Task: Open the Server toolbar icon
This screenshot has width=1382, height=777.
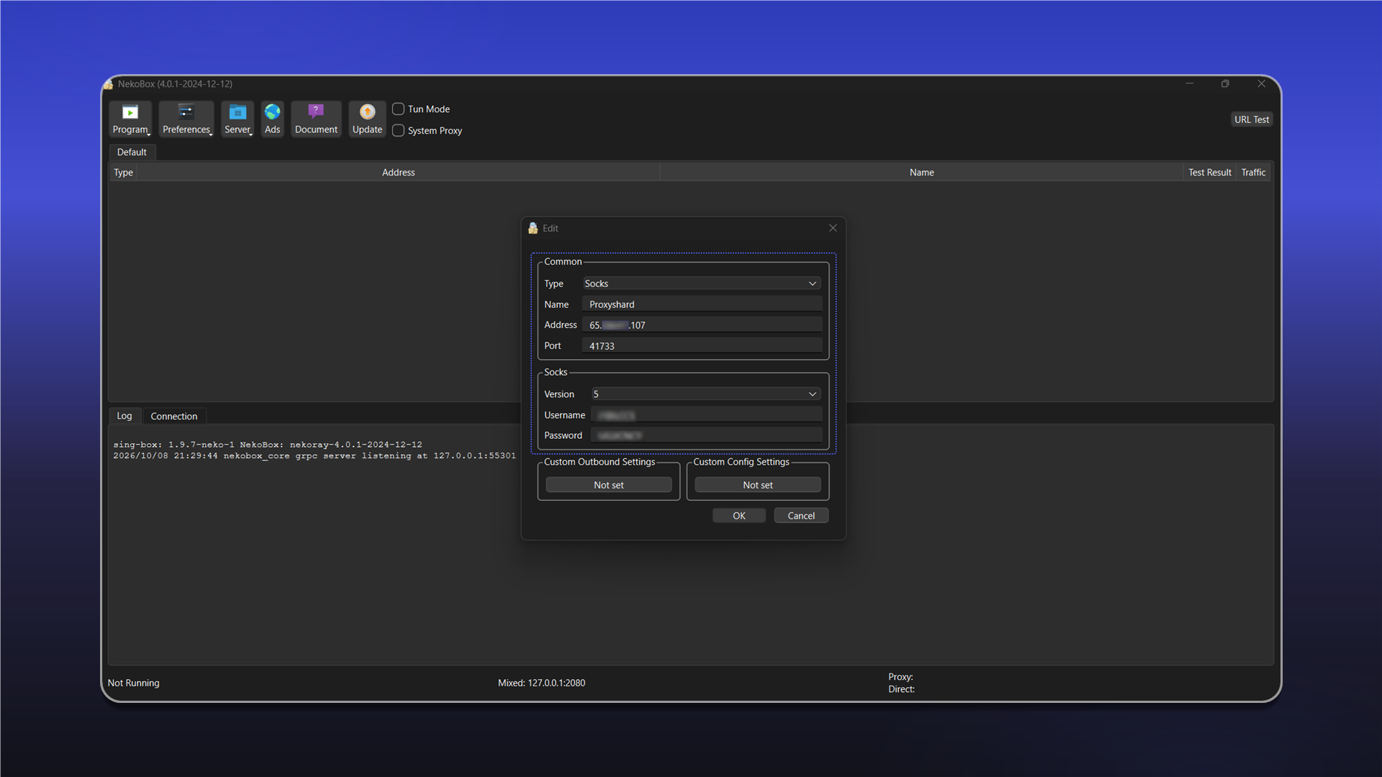Action: tap(238, 119)
